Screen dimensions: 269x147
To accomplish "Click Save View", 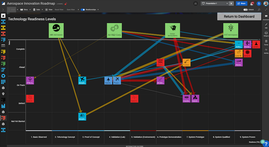I will pos(71,10).
